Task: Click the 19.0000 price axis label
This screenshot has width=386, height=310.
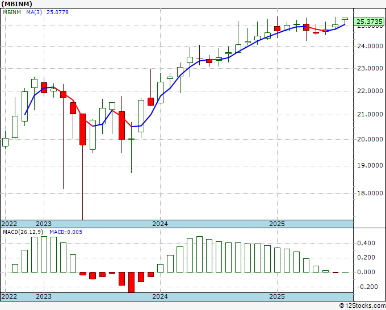Action: point(370,165)
